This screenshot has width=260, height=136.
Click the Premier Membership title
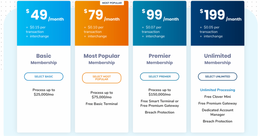pyautogui.click(x=159, y=59)
